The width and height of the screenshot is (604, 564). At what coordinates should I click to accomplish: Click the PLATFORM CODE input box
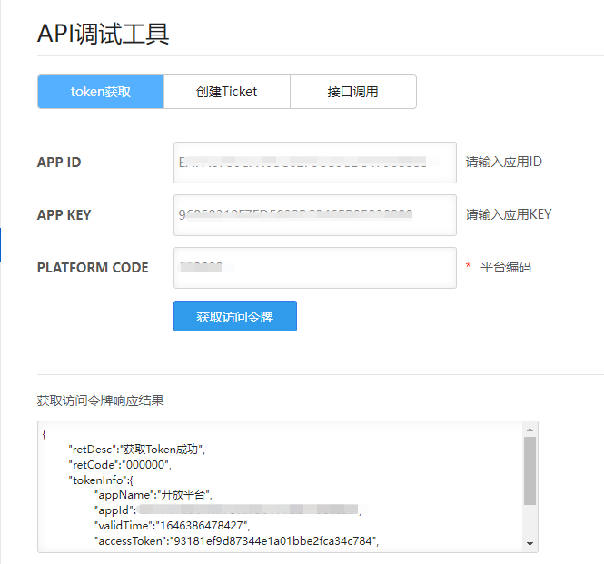tap(314, 268)
